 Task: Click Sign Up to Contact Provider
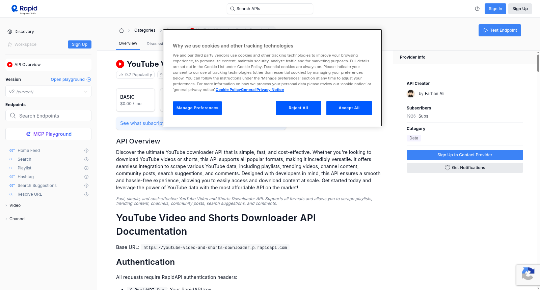[465, 155]
